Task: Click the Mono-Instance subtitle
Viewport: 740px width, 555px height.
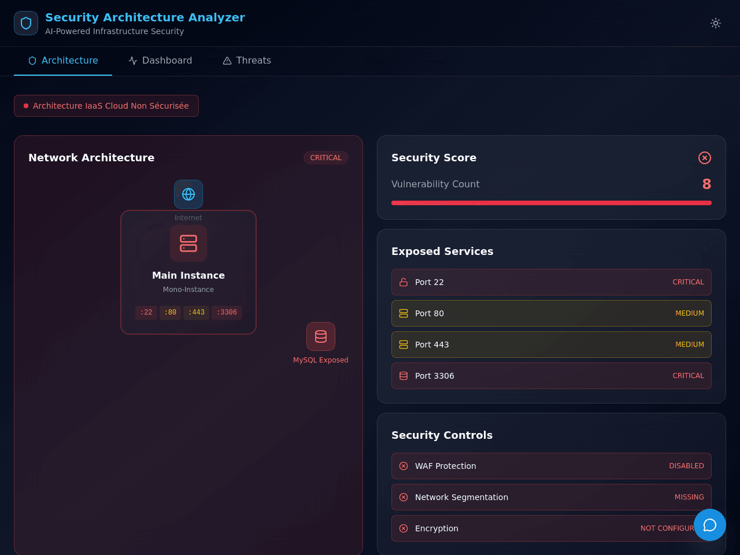Action: [188, 290]
